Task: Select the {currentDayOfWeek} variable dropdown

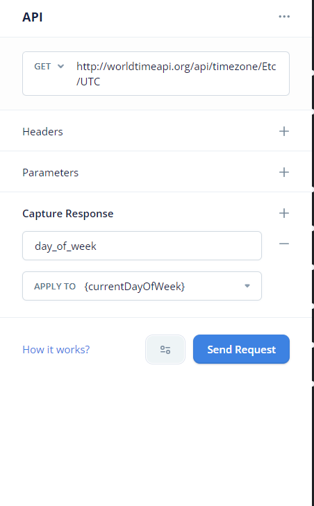Action: click(142, 286)
